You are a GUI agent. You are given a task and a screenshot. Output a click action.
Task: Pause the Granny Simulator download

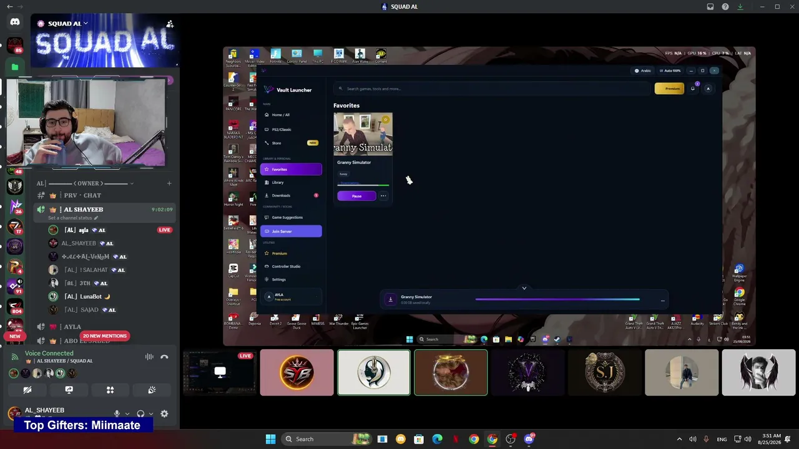[356, 196]
